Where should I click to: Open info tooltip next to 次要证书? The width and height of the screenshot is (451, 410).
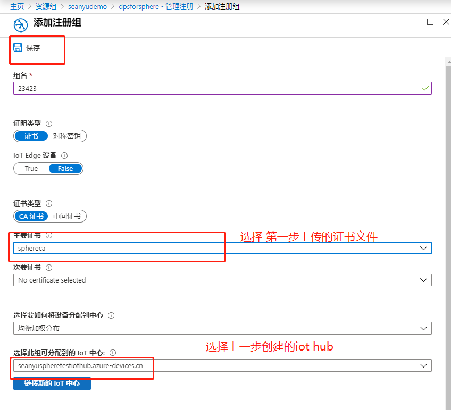point(49,268)
